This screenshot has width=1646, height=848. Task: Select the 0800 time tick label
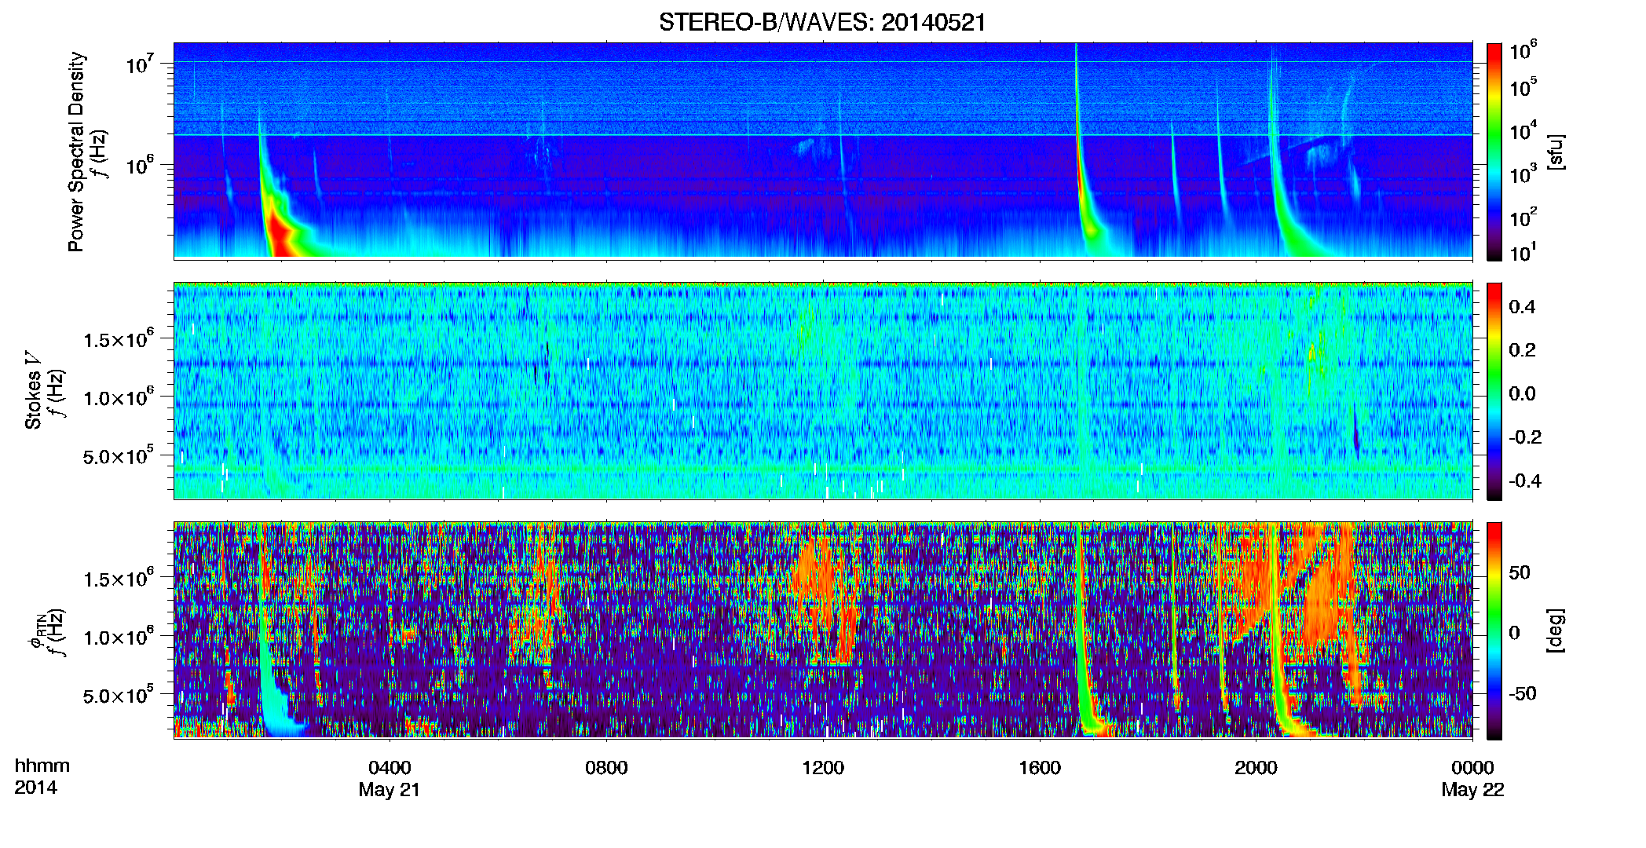point(606,768)
